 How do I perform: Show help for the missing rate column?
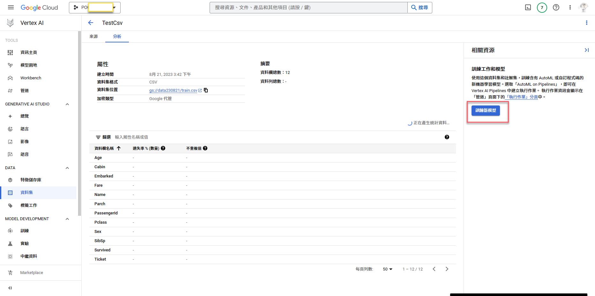coord(163,148)
